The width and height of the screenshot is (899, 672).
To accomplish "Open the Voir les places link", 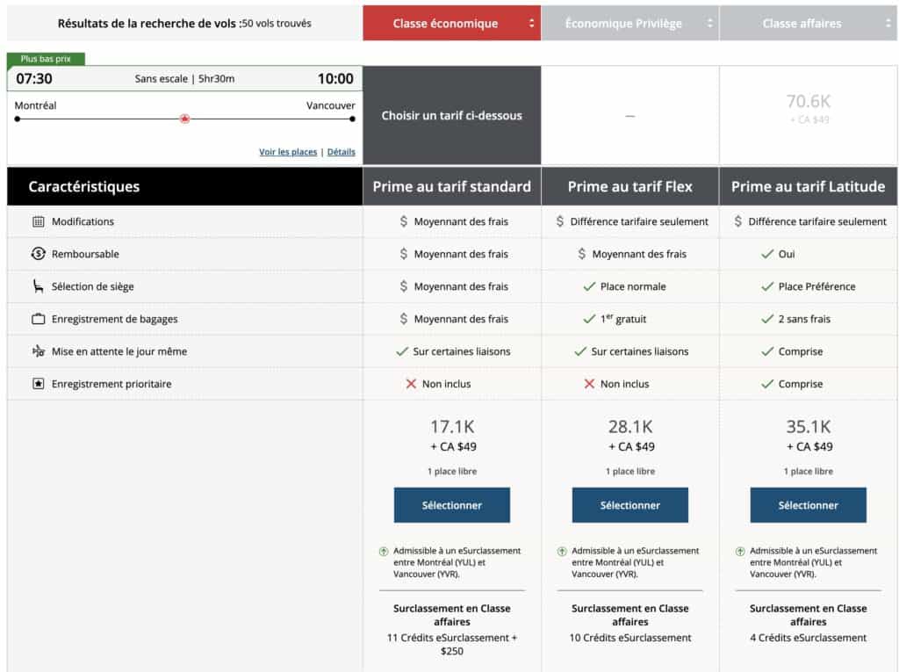I will tap(288, 152).
